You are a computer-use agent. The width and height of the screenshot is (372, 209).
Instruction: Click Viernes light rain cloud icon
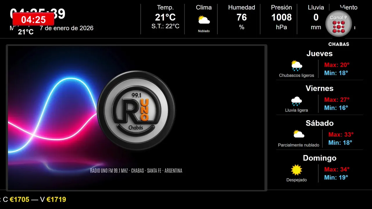296,101
